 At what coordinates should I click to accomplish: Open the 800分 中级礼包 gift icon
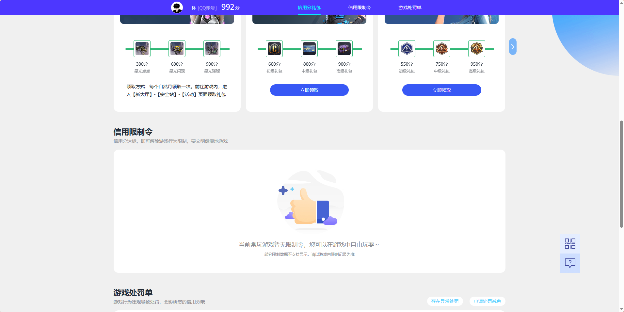[x=309, y=48]
